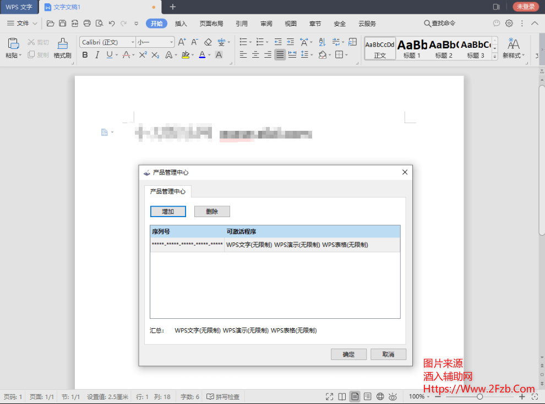Expand the highlight color dropdown arrow

193,55
